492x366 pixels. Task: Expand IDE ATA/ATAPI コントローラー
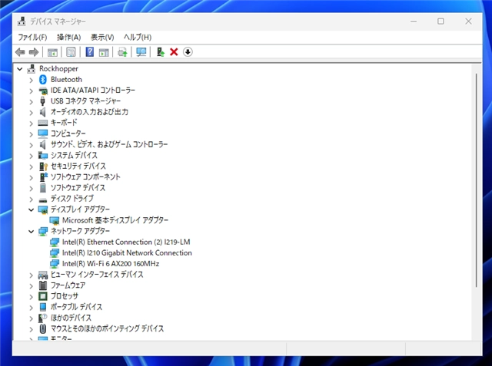(31, 91)
